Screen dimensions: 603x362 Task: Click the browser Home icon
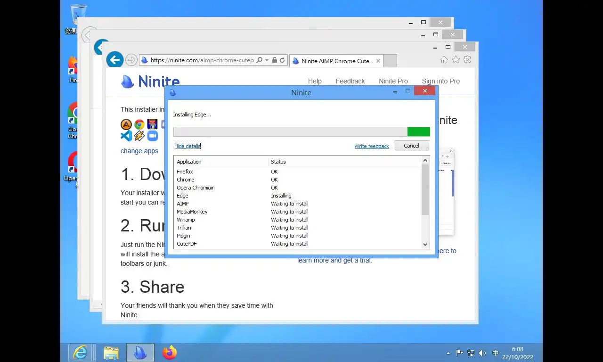pos(444,60)
